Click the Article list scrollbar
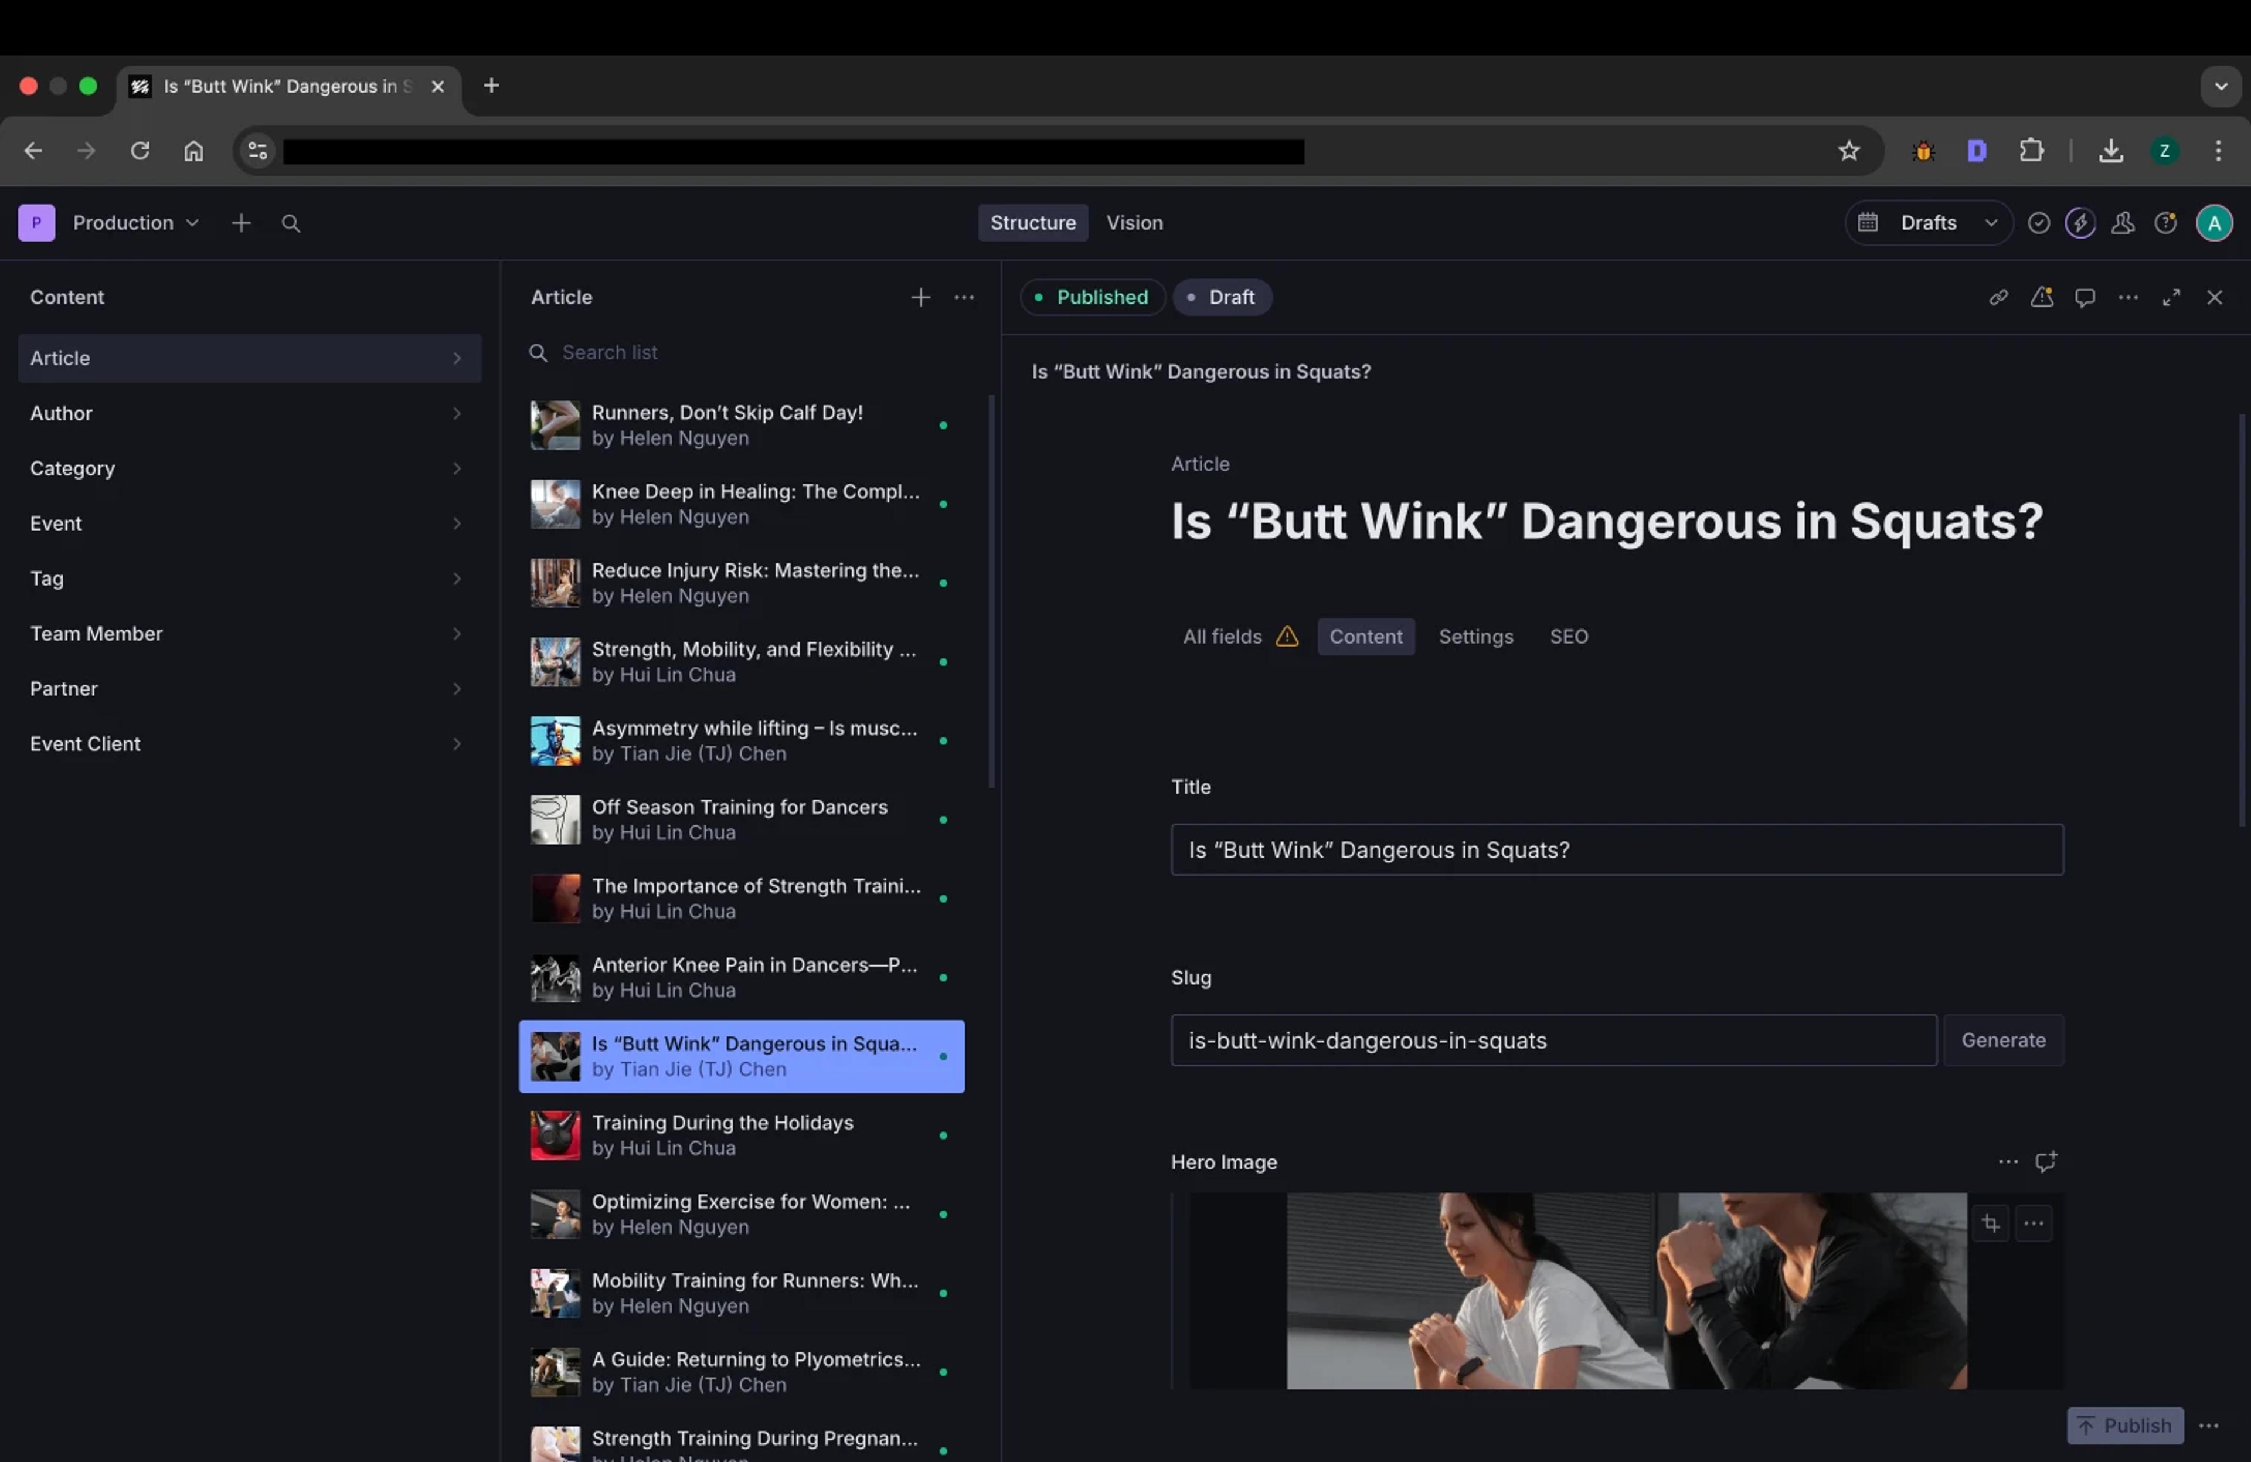The image size is (2251, 1462). (991, 591)
